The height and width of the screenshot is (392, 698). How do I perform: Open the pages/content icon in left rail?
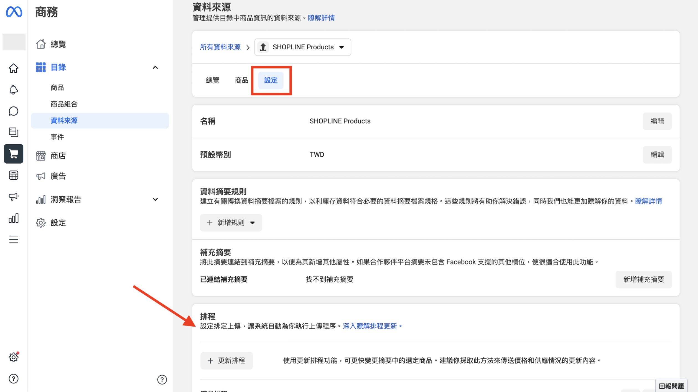pos(13,132)
